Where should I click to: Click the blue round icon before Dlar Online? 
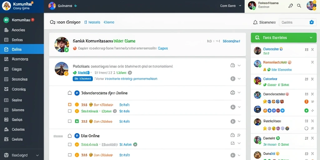click(77, 136)
